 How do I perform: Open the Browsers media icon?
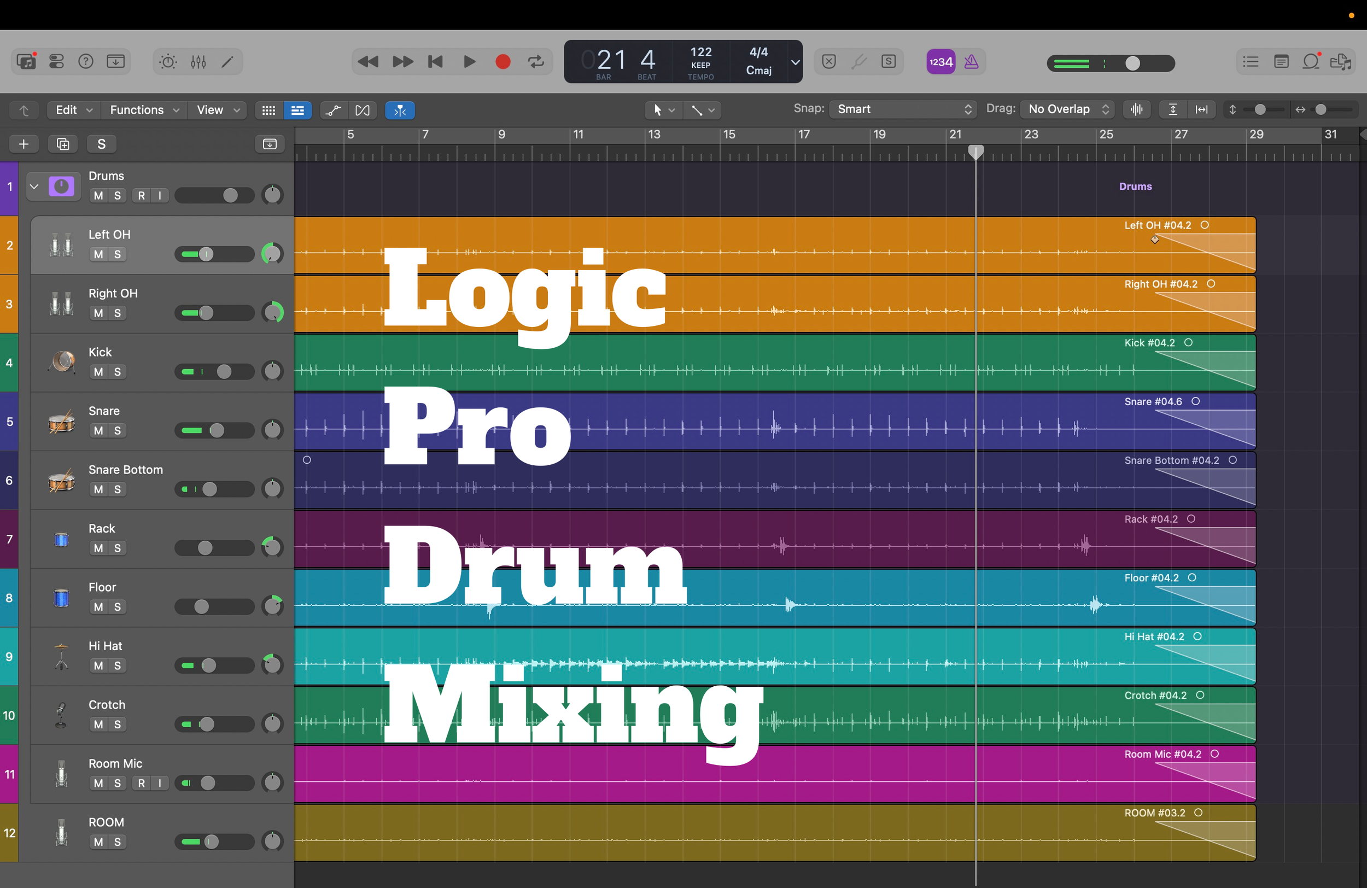[1341, 61]
